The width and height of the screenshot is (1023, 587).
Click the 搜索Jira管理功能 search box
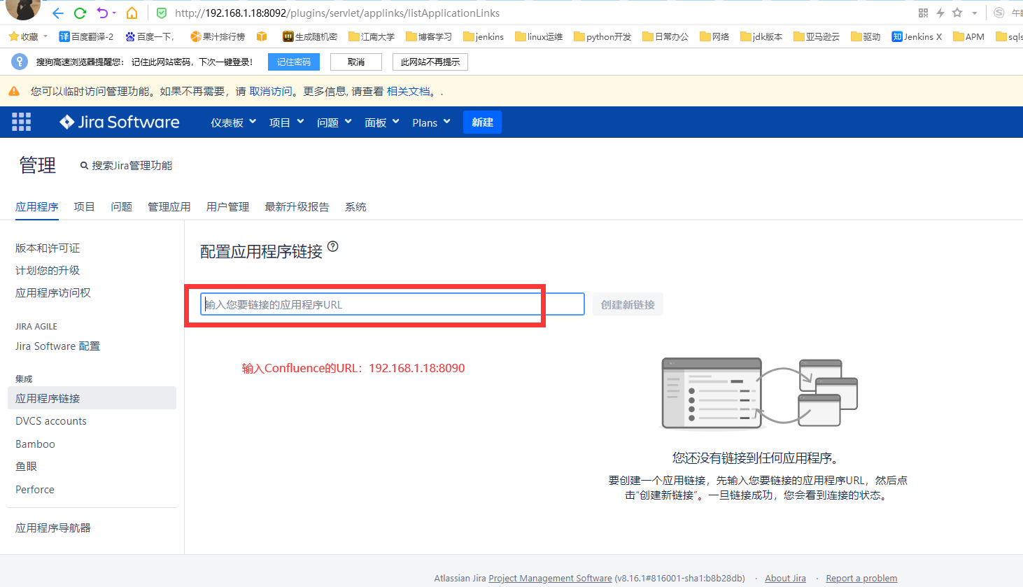coord(126,165)
